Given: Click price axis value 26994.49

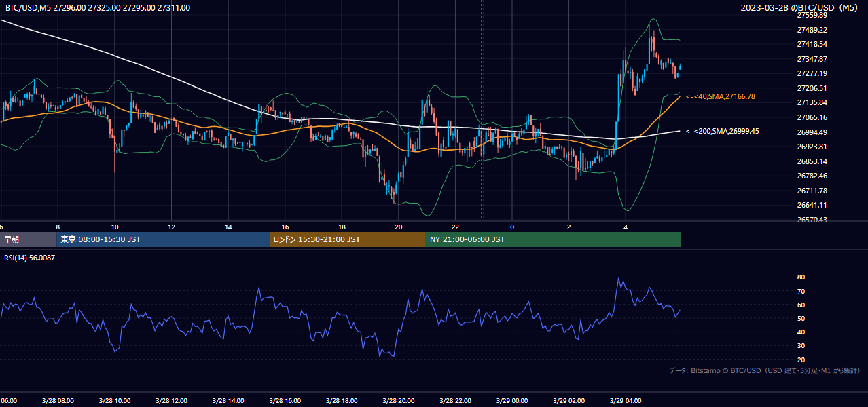Looking at the screenshot, I should [x=812, y=132].
